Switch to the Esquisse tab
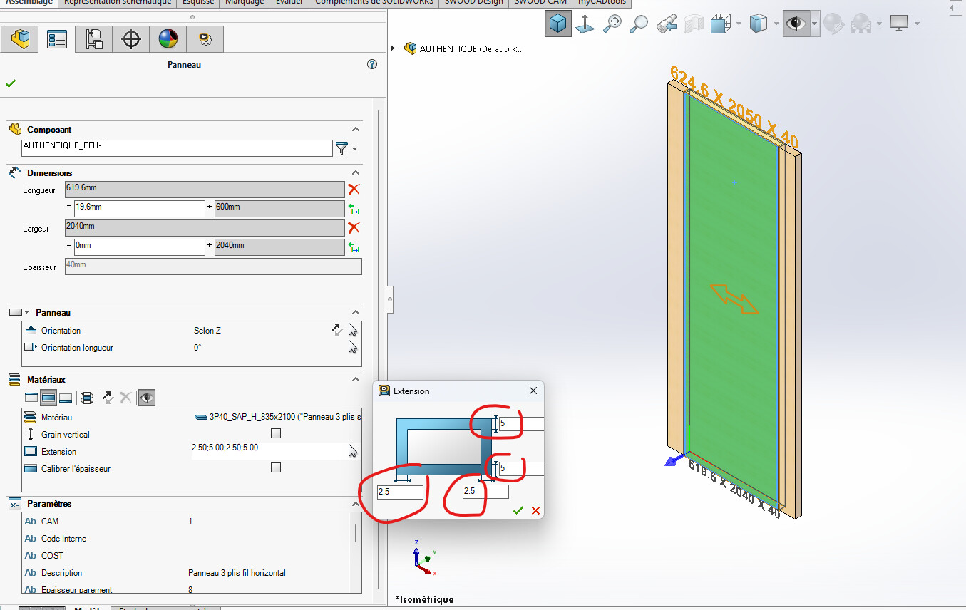Screen dimensions: 966x610 (x=198, y=2)
